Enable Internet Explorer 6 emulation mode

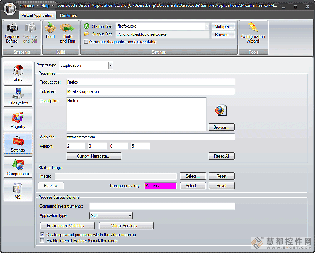[42, 241]
